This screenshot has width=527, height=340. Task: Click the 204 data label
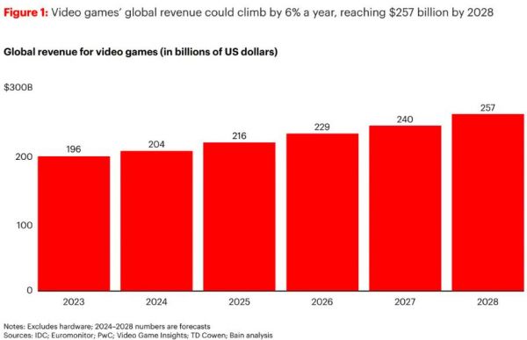coord(156,144)
